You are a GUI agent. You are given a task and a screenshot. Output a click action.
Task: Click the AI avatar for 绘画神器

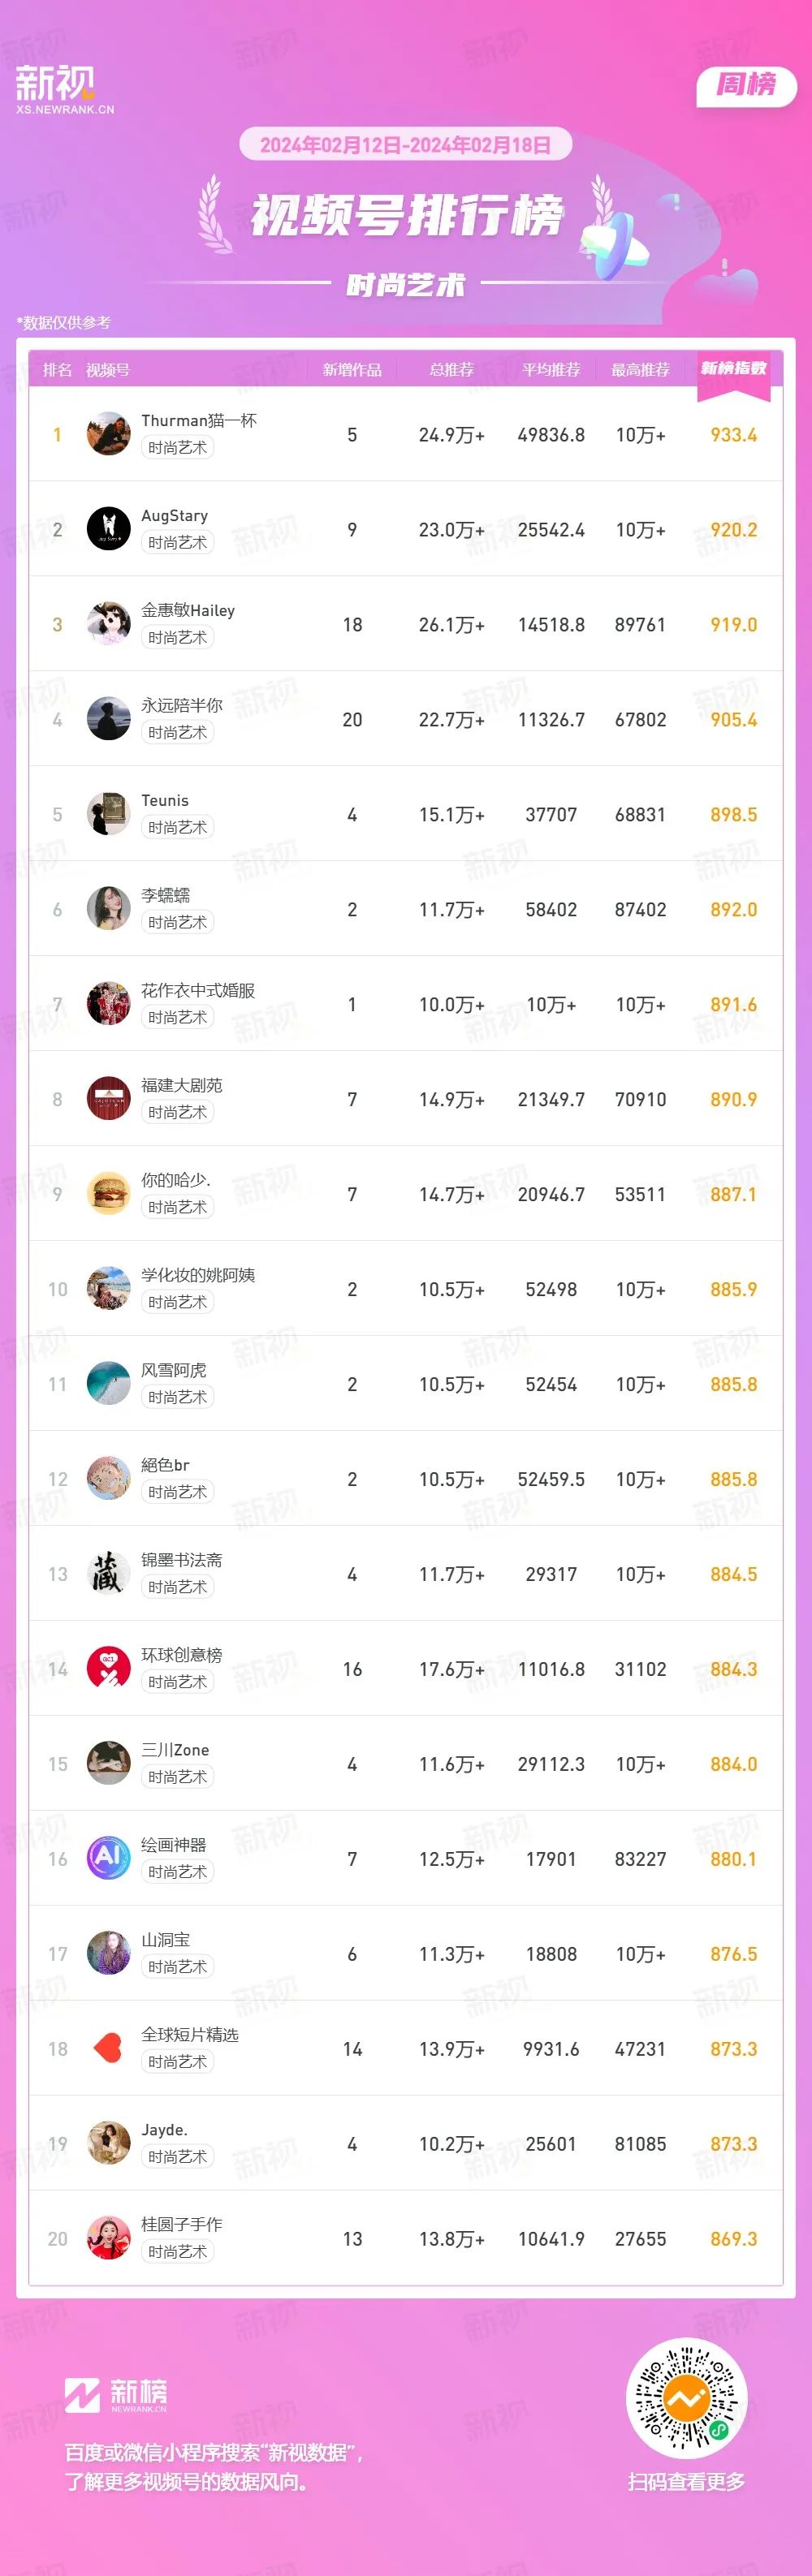coord(108,1859)
